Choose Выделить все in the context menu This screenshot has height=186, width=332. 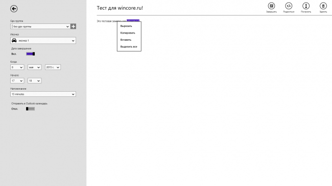coord(129,46)
